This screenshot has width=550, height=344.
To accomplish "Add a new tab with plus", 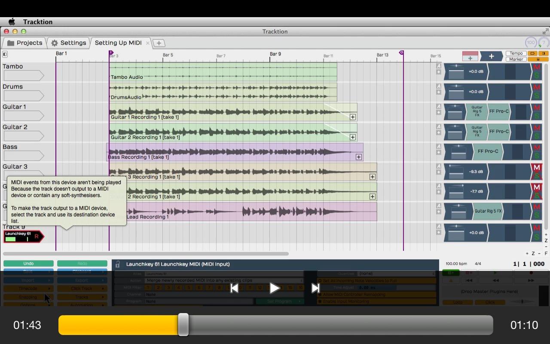I will point(159,43).
